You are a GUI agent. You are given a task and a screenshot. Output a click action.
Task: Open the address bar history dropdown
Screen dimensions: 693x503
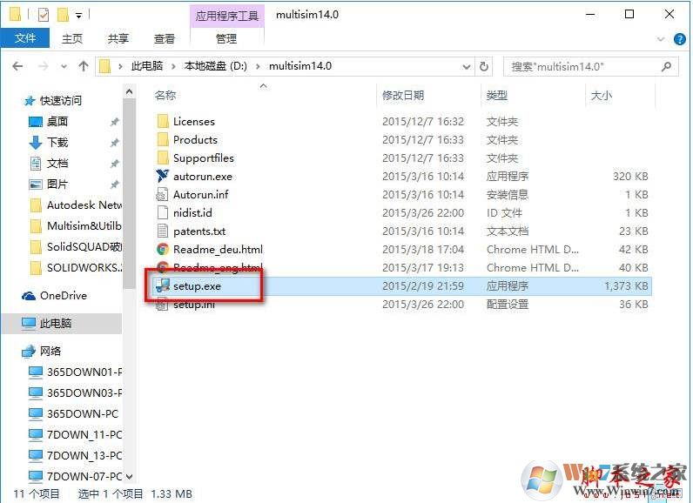(467, 67)
